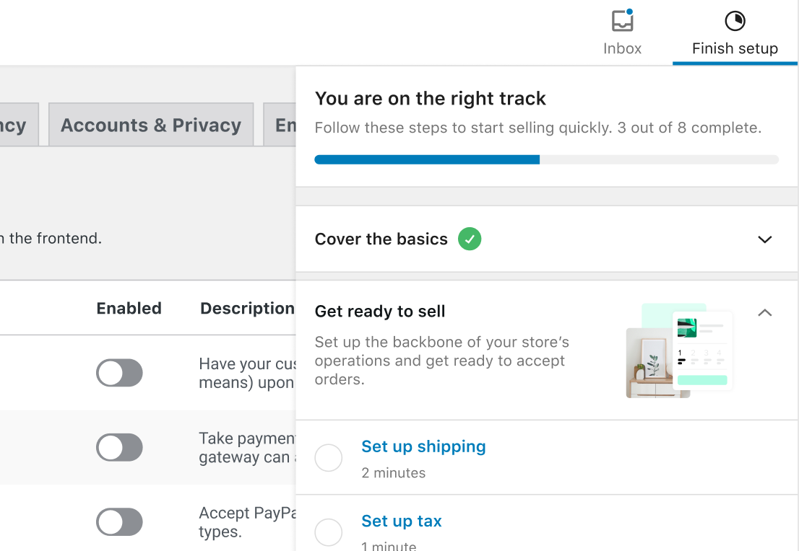Image resolution: width=799 pixels, height=551 pixels.
Task: Click the blue notification dot on Inbox
Action: click(x=631, y=10)
